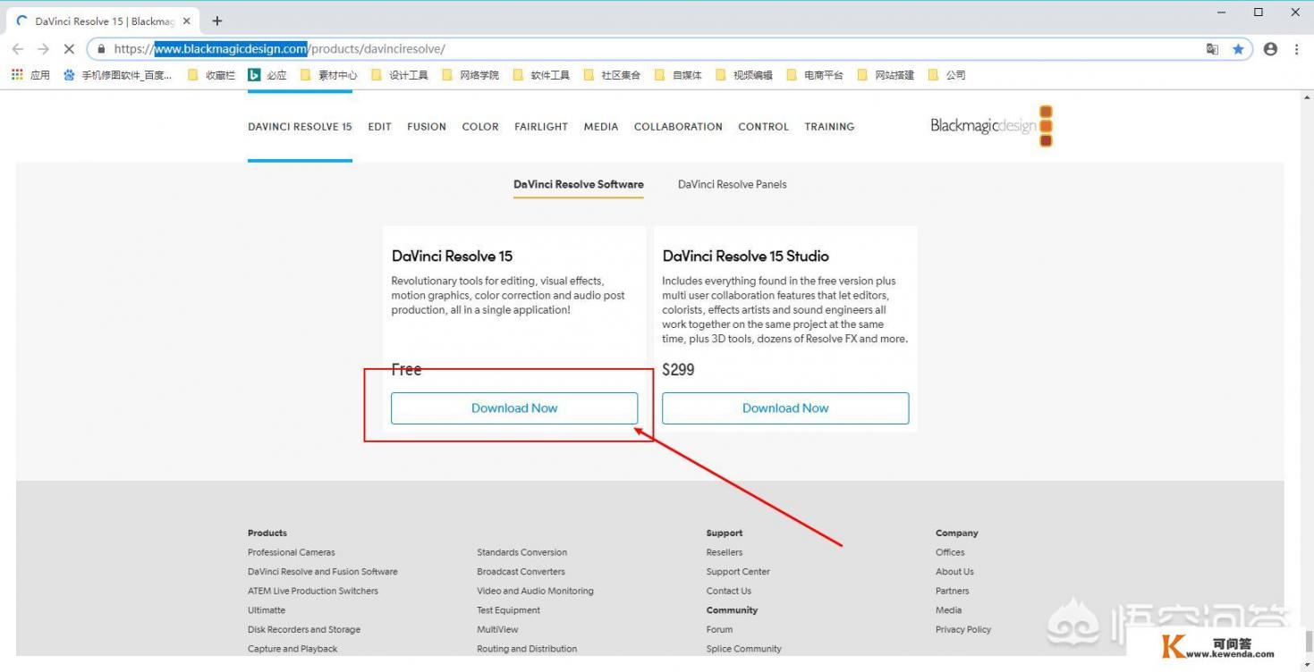Click Download Now for DaVinci Resolve 15 Studio

tap(785, 408)
